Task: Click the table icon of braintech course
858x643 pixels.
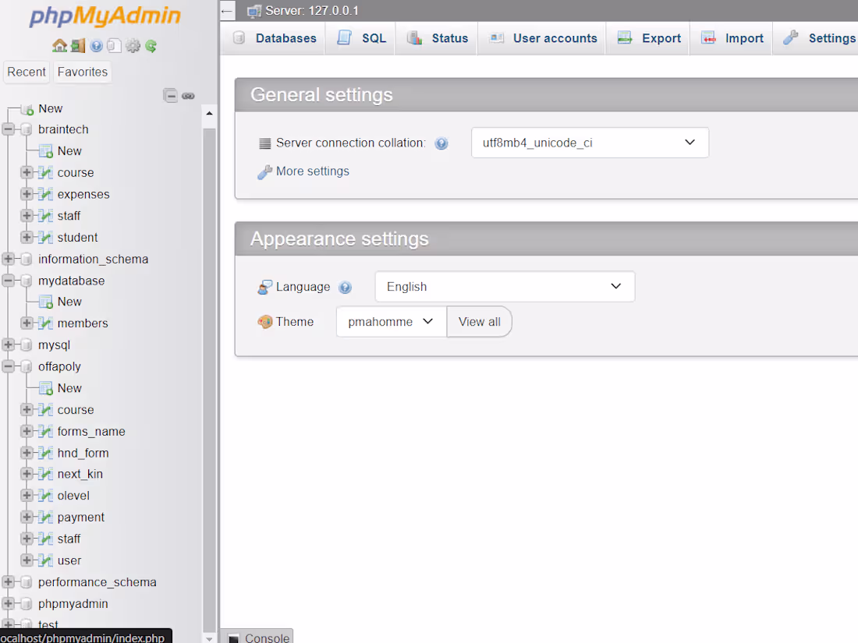Action: point(46,173)
